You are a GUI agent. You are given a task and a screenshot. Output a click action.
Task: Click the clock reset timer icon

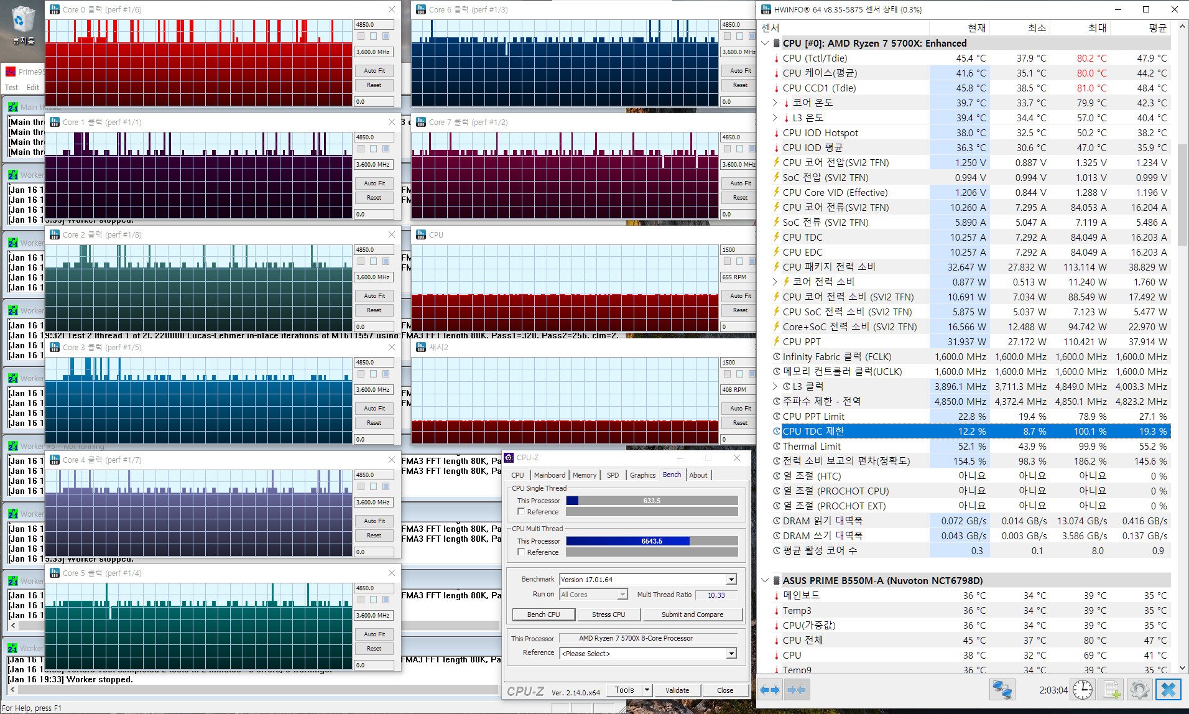pyautogui.click(x=1083, y=690)
